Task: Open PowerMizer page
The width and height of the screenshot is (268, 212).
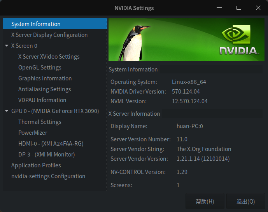Action: tap(33, 133)
